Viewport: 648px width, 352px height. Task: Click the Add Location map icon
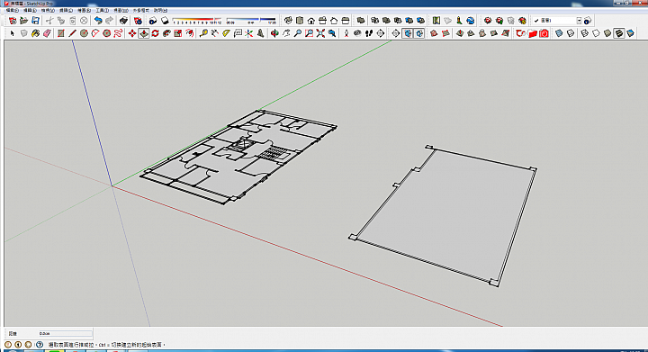[x=436, y=20]
